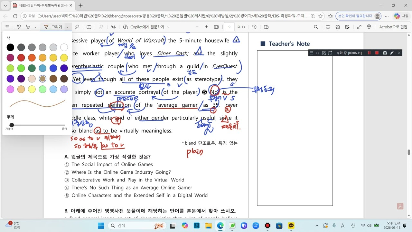Click Acrobat으로 편집 button

point(393,27)
